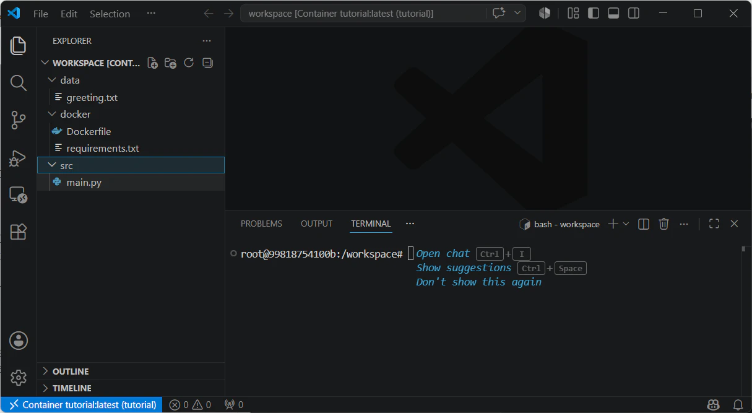Open the Accounts menu
Image resolution: width=752 pixels, height=413 pixels.
pos(19,340)
